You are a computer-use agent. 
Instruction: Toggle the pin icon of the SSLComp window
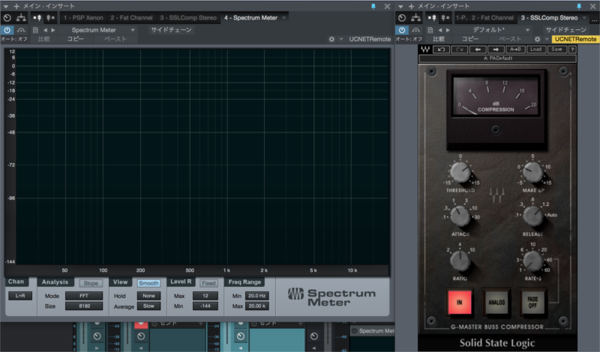coord(579,6)
